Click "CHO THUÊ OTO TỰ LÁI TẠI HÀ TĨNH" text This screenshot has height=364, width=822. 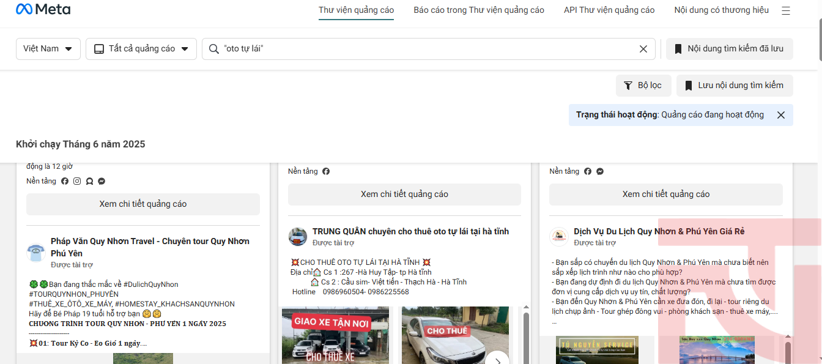360,262
